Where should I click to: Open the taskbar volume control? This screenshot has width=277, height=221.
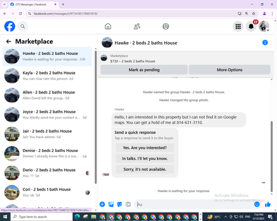pos(242,217)
